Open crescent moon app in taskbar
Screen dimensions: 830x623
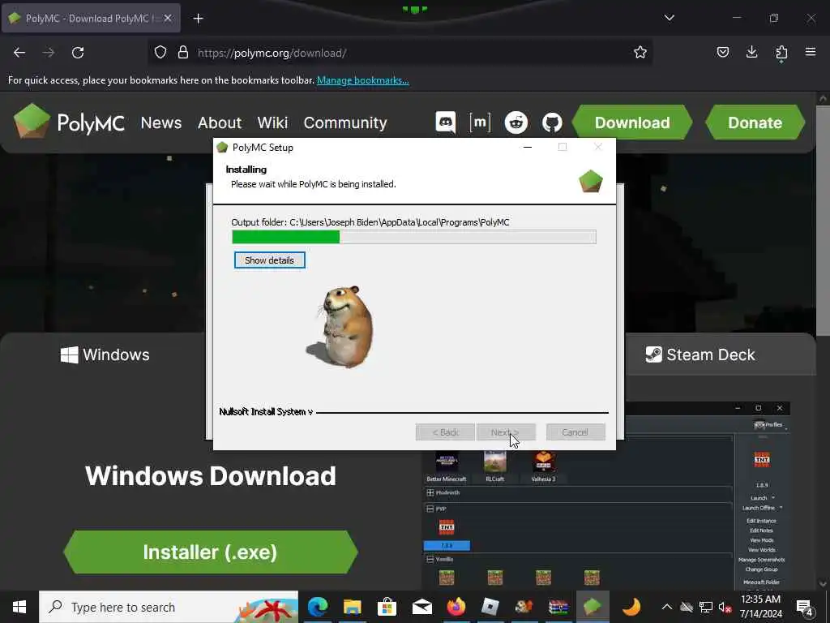[631, 607]
